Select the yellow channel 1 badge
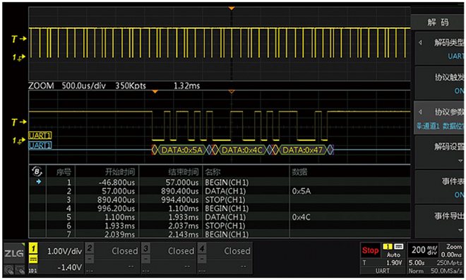 pyautogui.click(x=33, y=248)
